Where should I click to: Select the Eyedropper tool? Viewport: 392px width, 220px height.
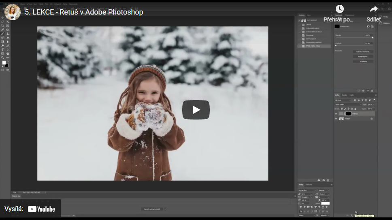pyautogui.click(x=2, y=30)
